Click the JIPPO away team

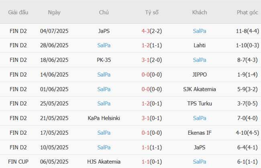[200, 75]
